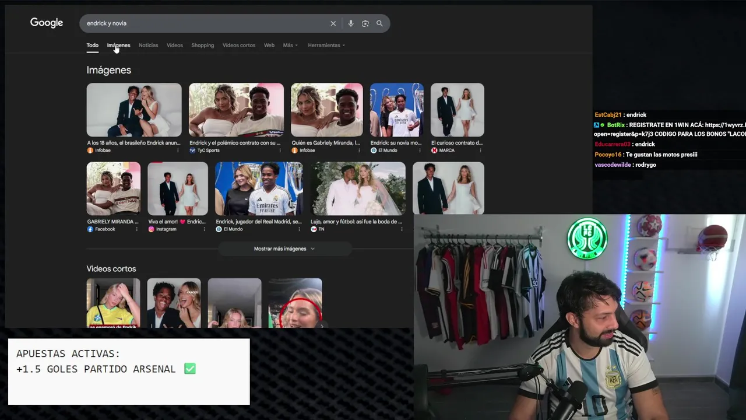Click the Instagram favicon under image results
The image size is (746, 420).
[151, 229]
